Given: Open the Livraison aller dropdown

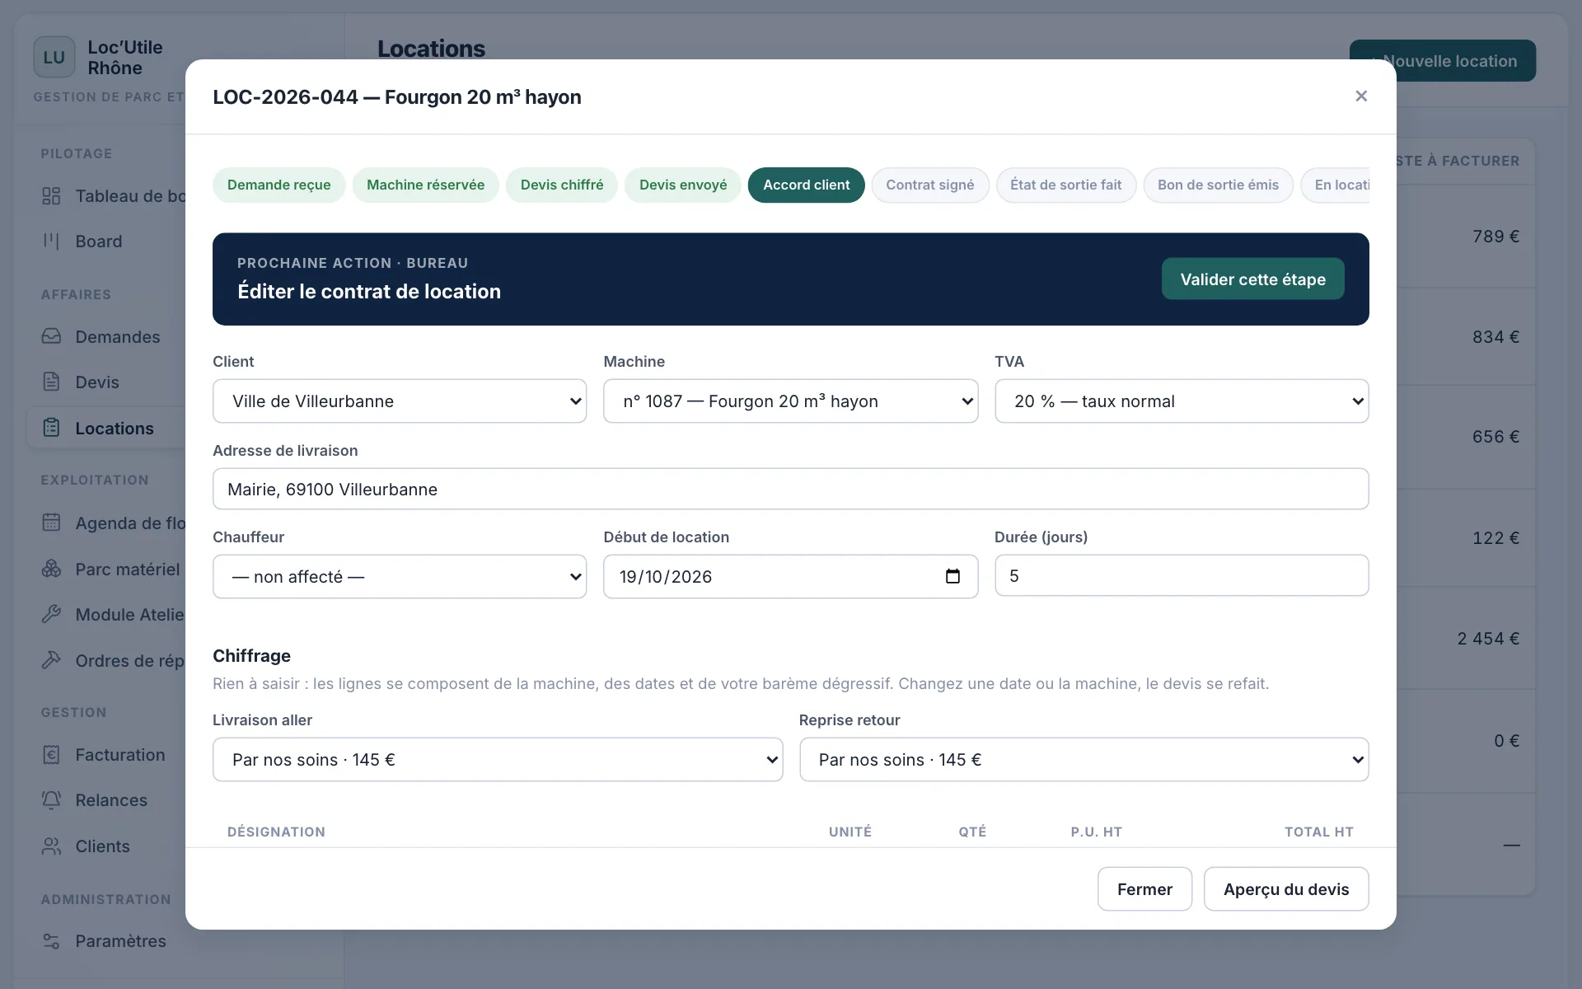Looking at the screenshot, I should tap(498, 760).
